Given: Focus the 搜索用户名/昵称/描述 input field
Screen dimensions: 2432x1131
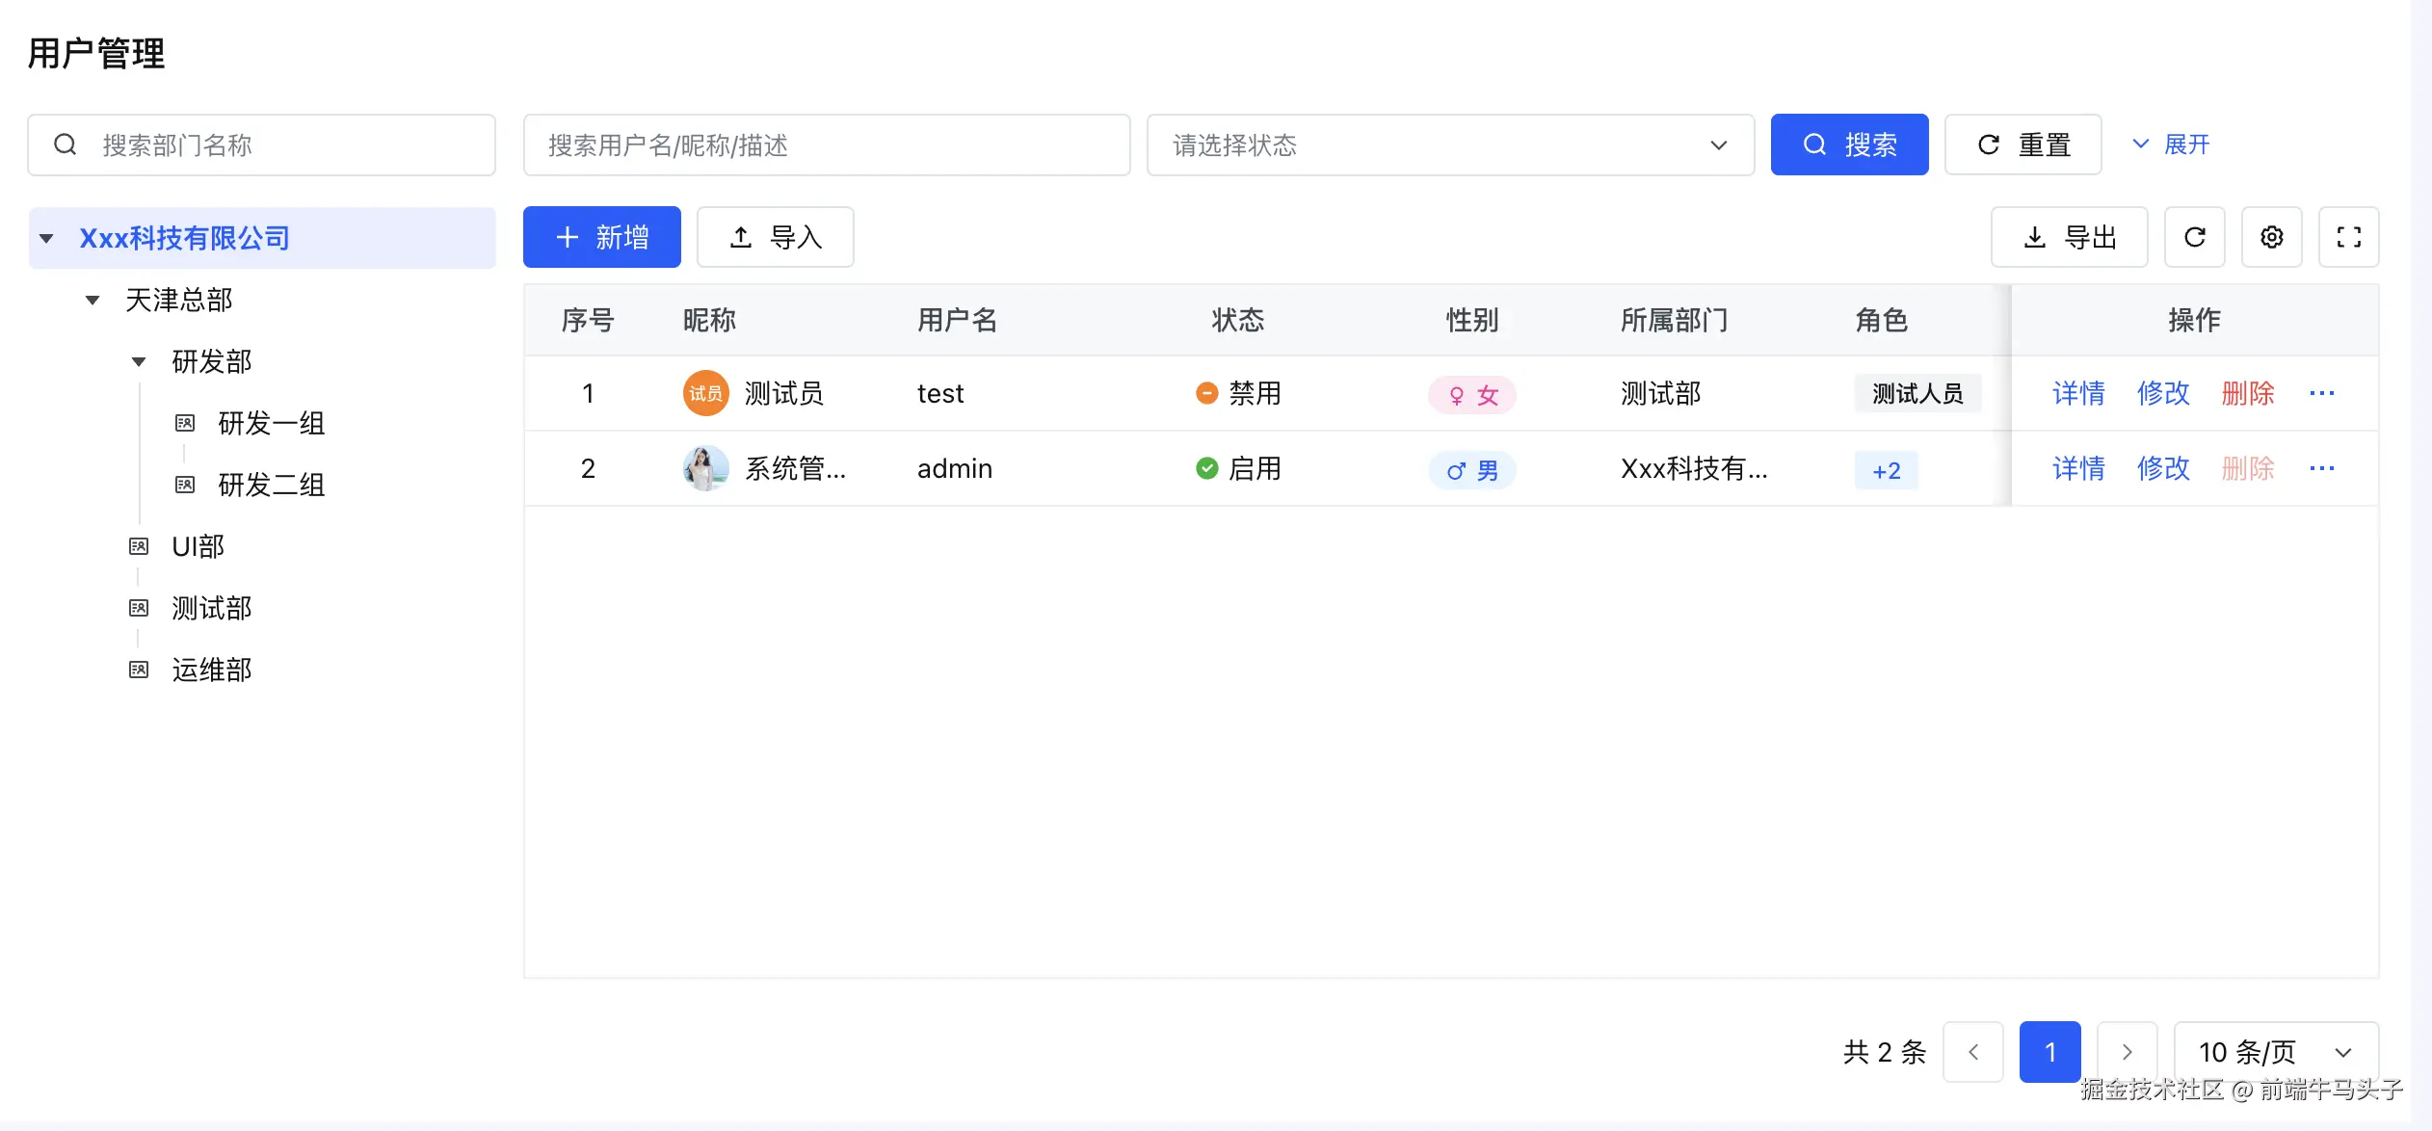Looking at the screenshot, I should (826, 145).
